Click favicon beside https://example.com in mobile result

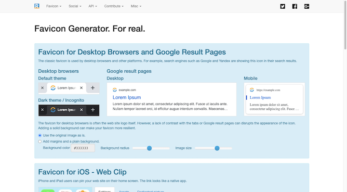click(x=252, y=90)
